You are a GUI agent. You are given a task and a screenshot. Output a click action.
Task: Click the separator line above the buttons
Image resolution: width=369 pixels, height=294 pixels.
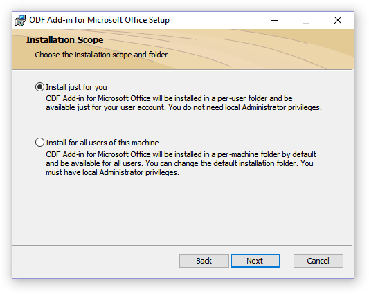coord(182,245)
